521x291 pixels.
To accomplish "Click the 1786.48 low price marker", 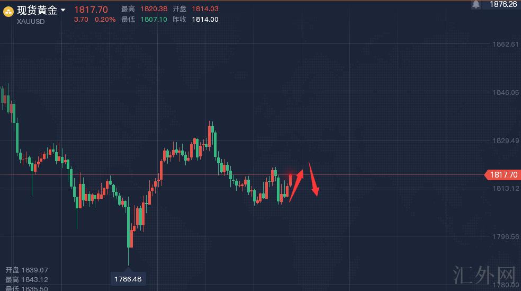I will (x=128, y=278).
